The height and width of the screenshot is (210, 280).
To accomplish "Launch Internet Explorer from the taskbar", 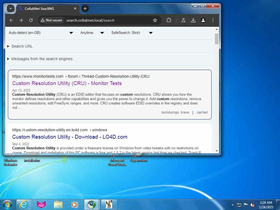I will (x=24, y=205).
